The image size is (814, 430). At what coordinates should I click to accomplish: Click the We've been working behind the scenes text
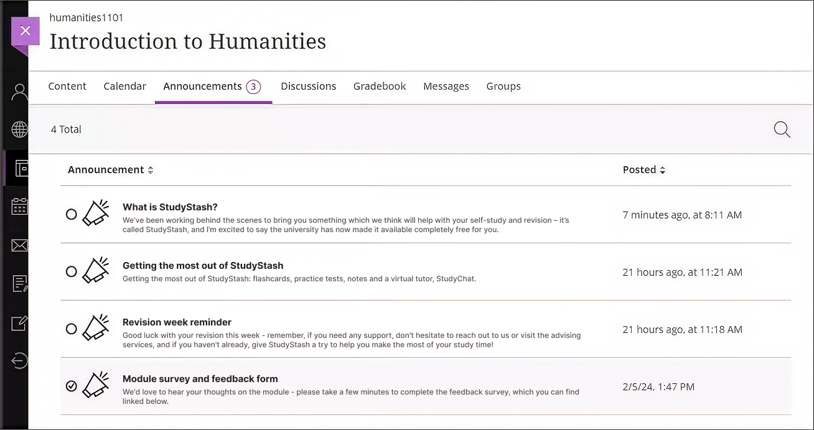click(346, 225)
